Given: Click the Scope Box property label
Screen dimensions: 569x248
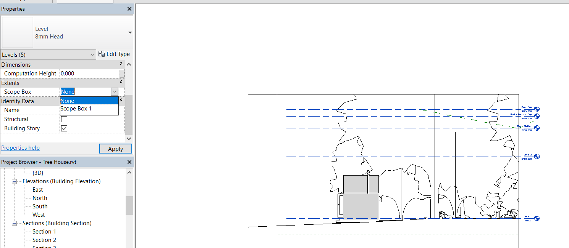Looking at the screenshot, I should 18,92.
